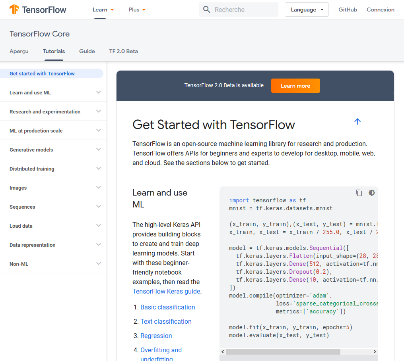Screen dimensions: 404x361
Task: Expand the Data representation section
Action: click(x=53, y=245)
